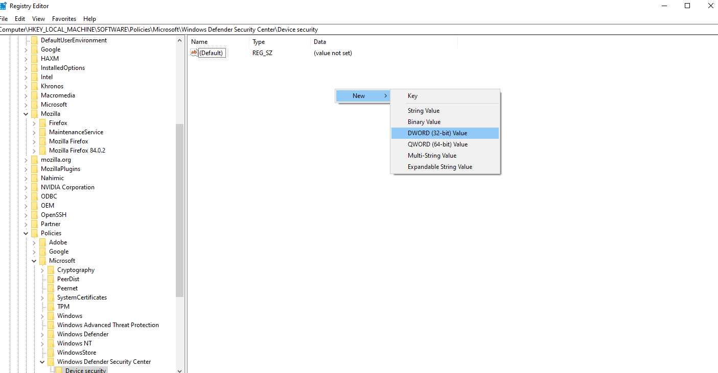
Task: Select the (Default) value entry
Action: click(x=211, y=53)
